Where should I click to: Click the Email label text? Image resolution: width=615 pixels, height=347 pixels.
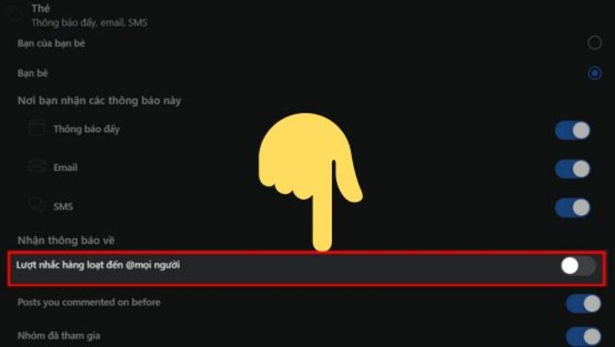coord(65,167)
